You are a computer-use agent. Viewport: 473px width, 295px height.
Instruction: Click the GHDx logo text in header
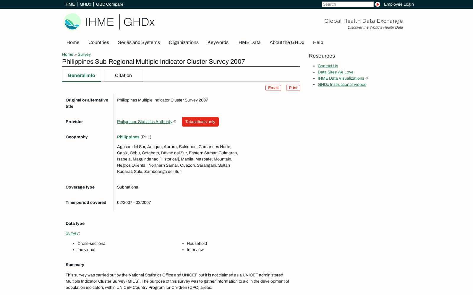(139, 22)
